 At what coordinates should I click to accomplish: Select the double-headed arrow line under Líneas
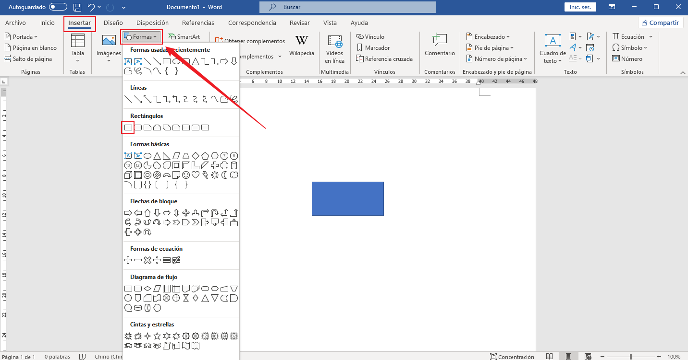147,99
